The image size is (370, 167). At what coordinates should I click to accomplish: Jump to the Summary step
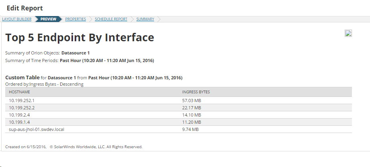point(145,19)
